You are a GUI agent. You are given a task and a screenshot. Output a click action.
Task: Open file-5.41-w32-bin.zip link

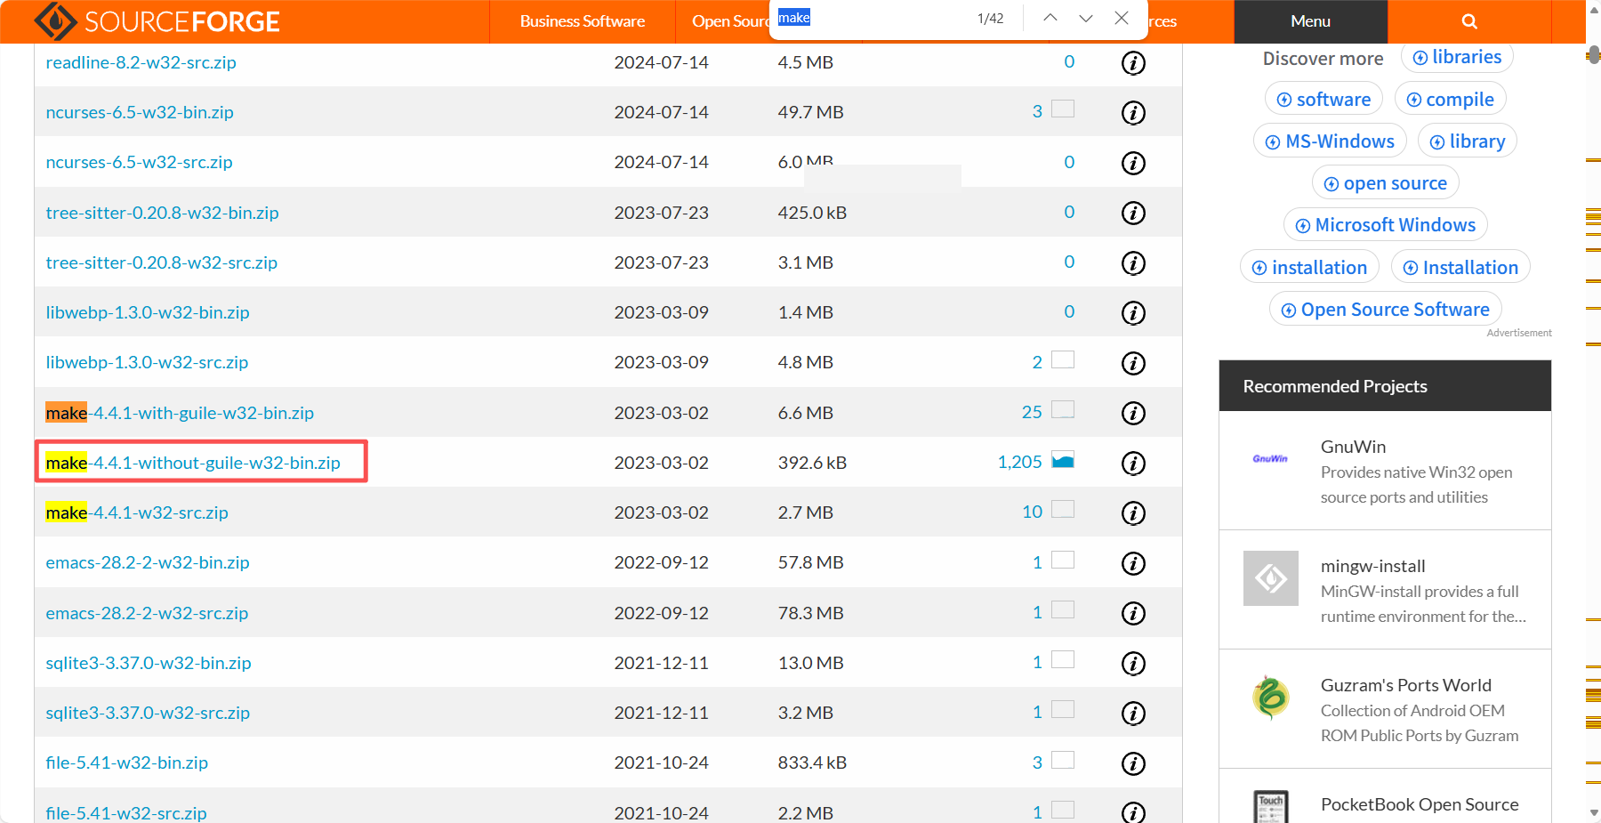tap(126, 762)
